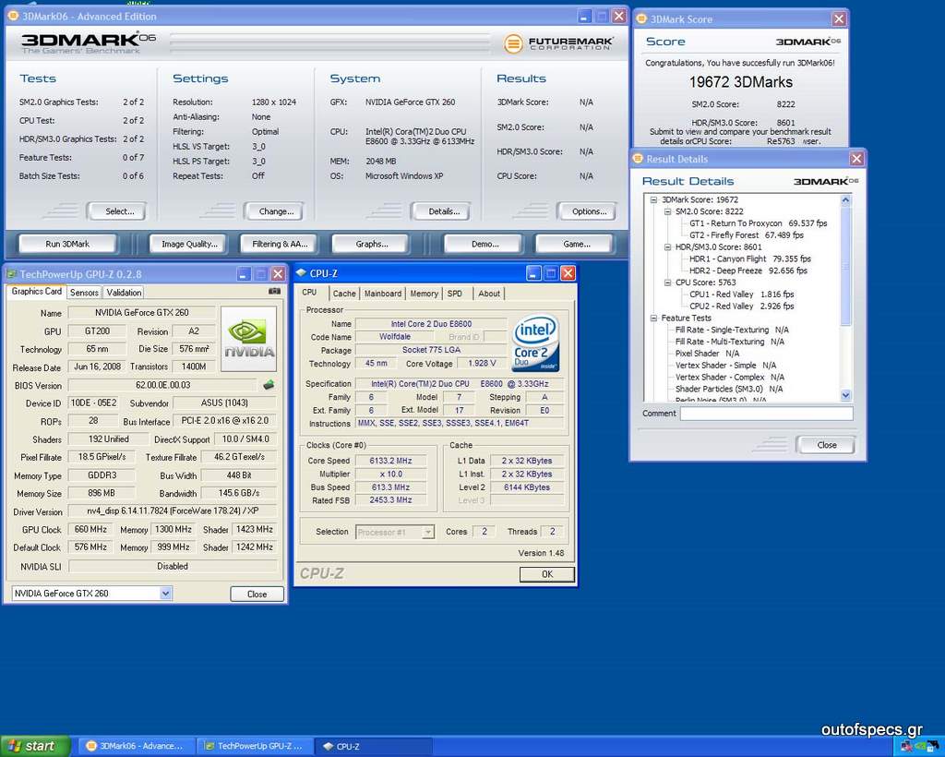Open the GPU selection dropdown in GPU-Z
The height and width of the screenshot is (757, 945).
(166, 593)
